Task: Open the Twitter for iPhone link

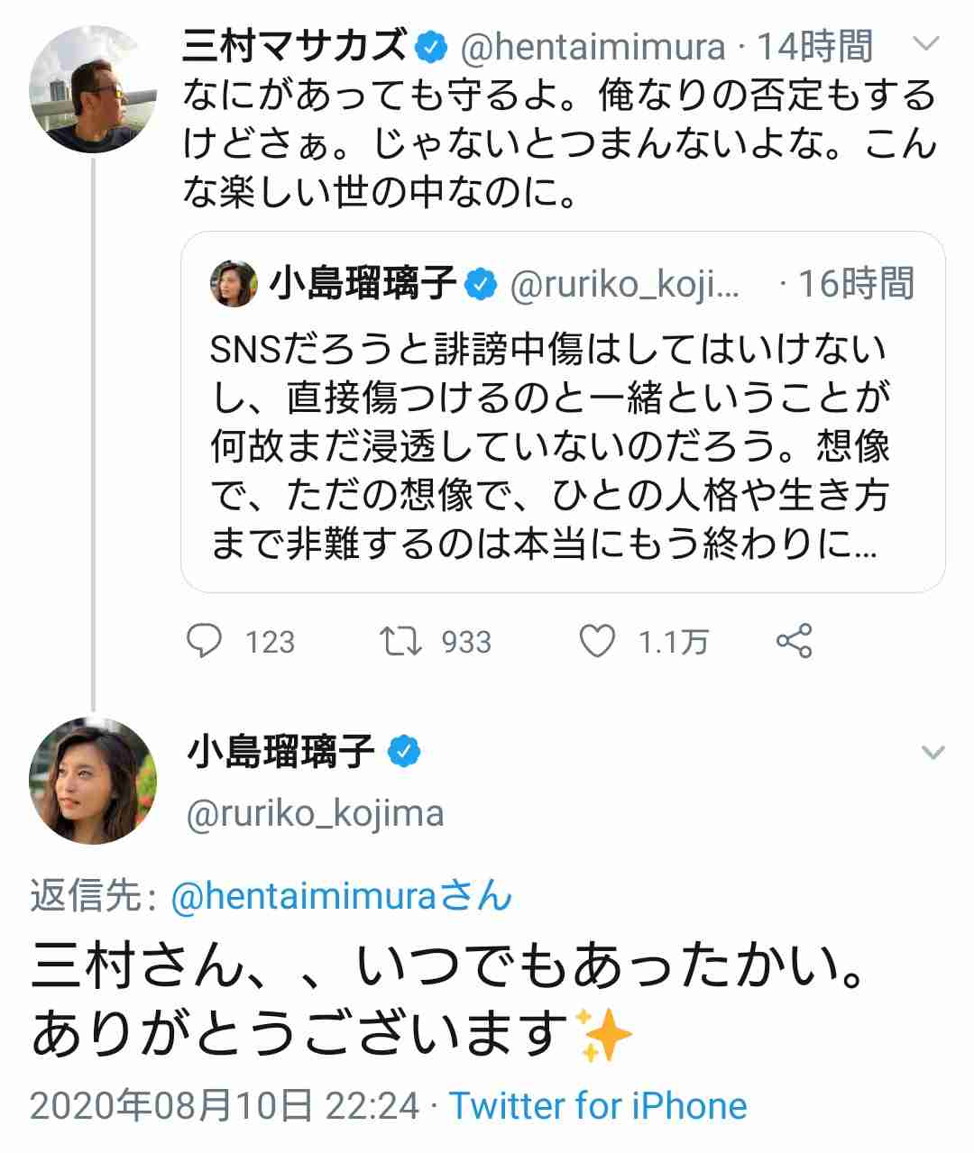Action: [599, 1105]
